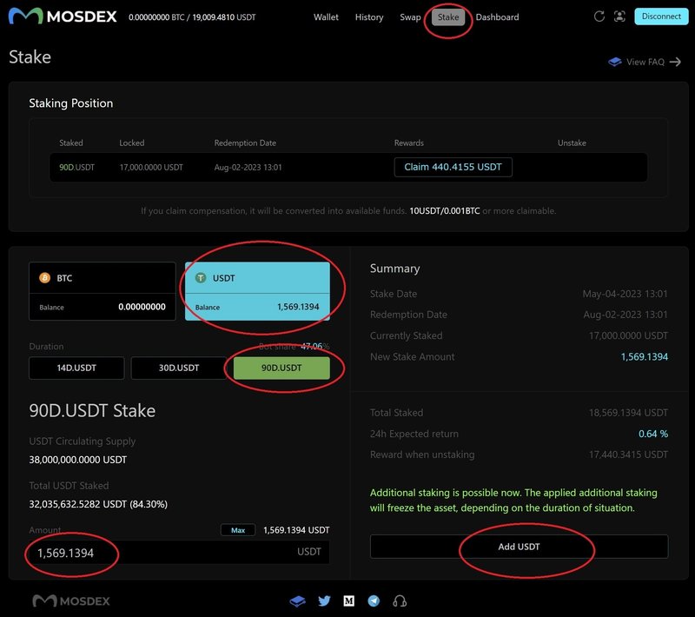Open the Telegram link in footer
Viewport: 695px width, 617px height.
point(374,601)
